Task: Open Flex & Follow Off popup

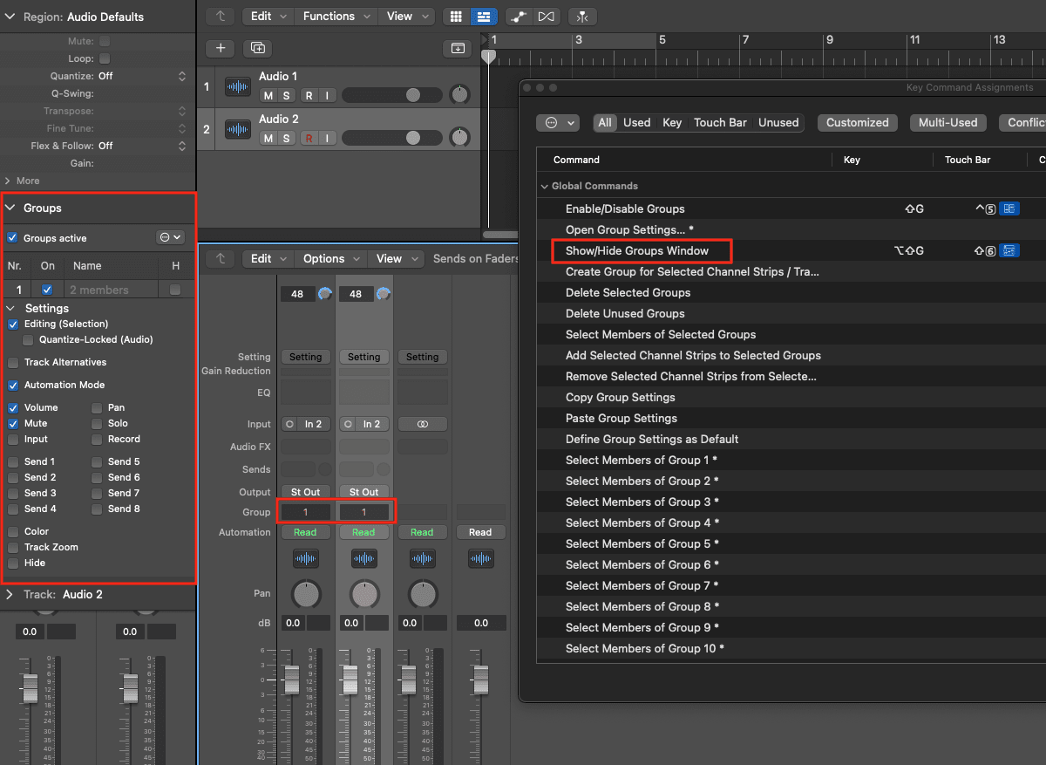Action: [142, 146]
